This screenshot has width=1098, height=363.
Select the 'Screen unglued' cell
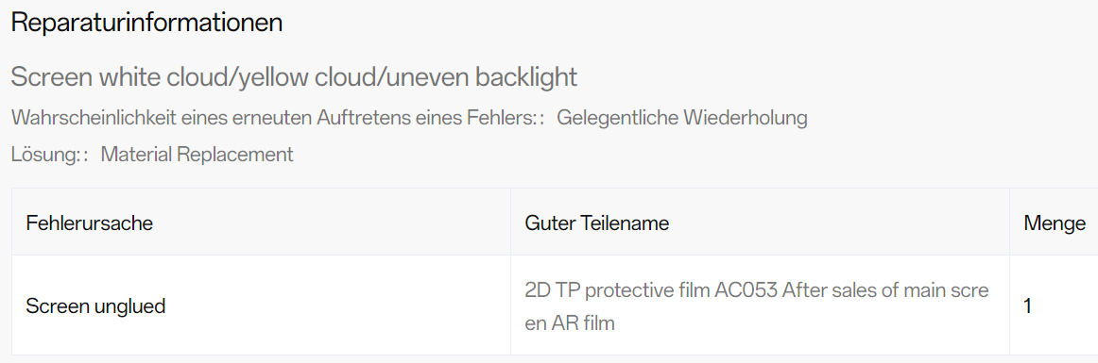pyautogui.click(x=95, y=305)
